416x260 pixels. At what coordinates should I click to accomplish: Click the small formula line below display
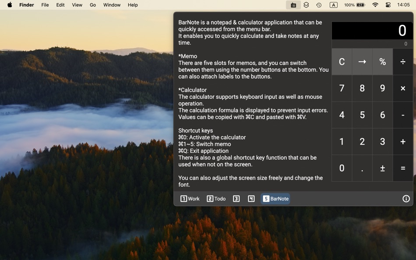(372, 44)
